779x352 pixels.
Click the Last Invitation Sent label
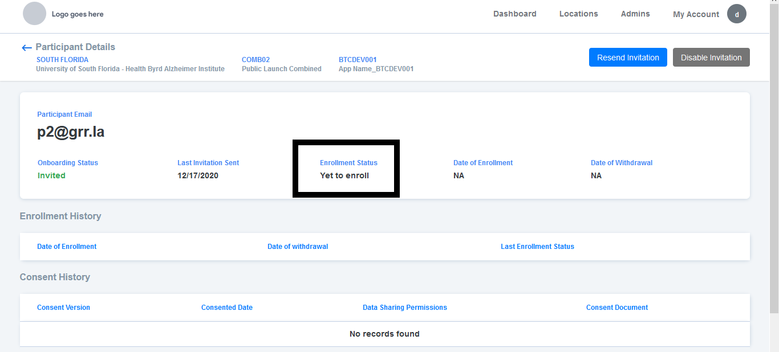coord(208,163)
